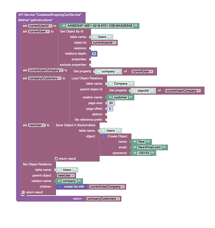The image size is (215, 228).
Task: Edit objectId property string
Action: point(143,91)
